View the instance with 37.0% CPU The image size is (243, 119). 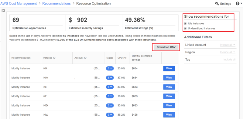[169, 78]
